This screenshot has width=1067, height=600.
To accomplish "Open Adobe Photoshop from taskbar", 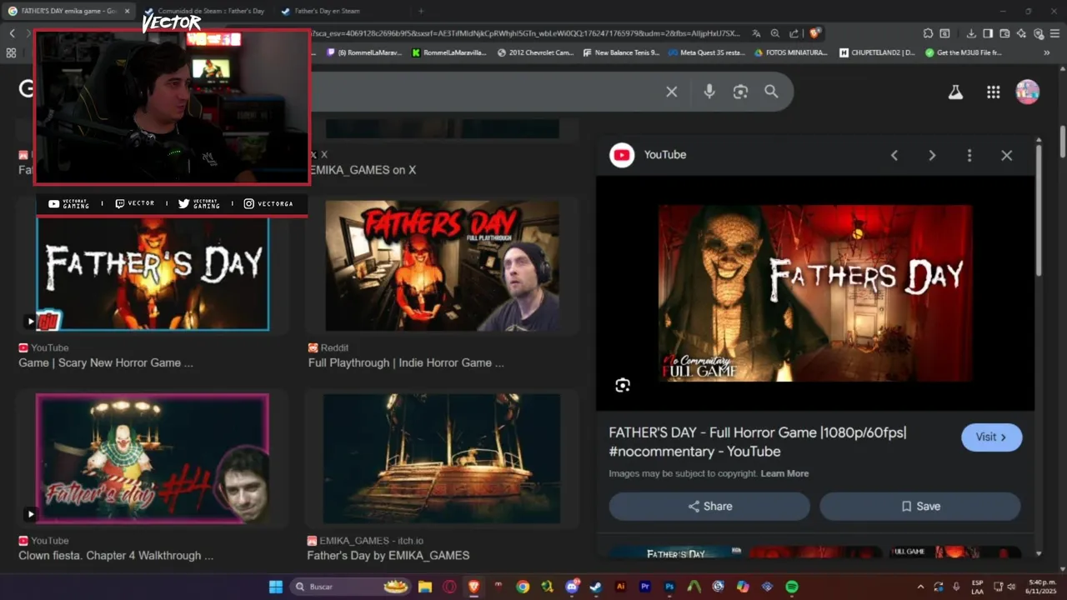I will [x=669, y=587].
